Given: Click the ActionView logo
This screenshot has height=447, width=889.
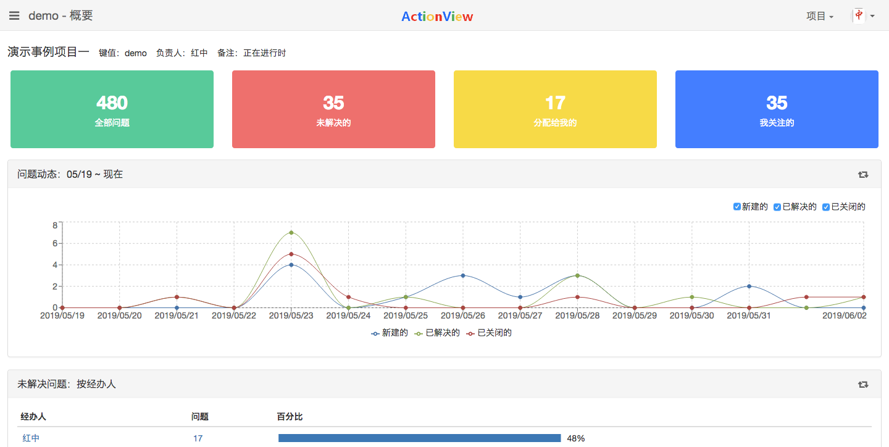Looking at the screenshot, I should [x=436, y=15].
